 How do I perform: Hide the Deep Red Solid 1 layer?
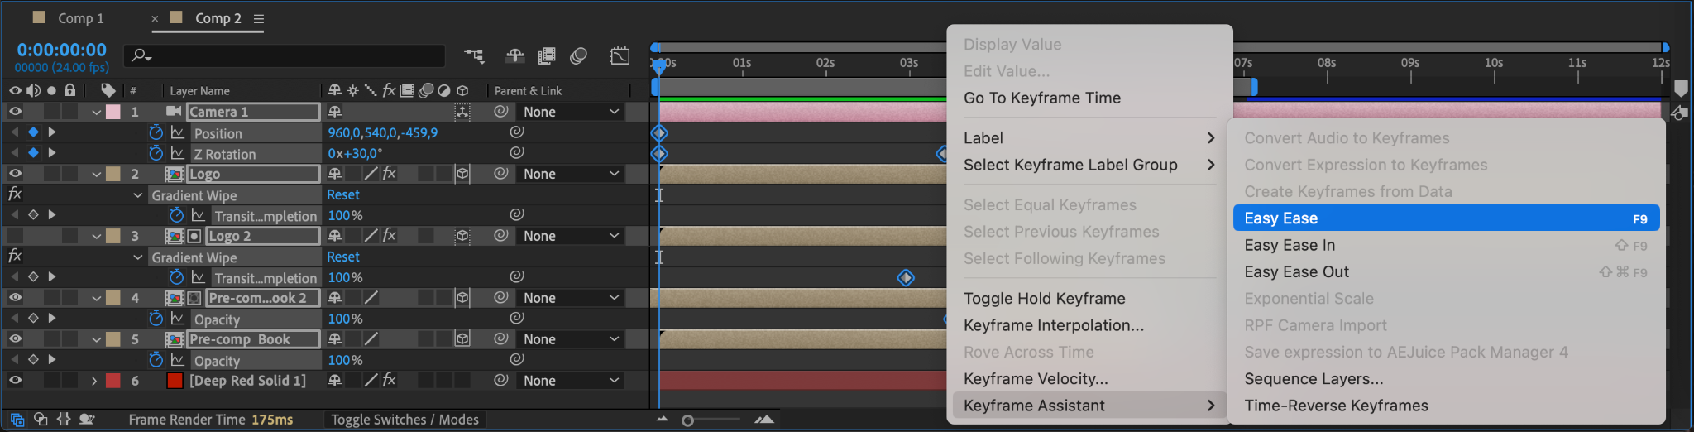coord(15,381)
